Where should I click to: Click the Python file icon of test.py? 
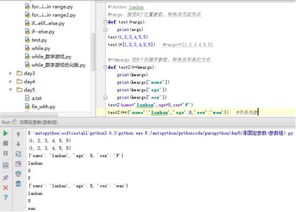(x=28, y=40)
